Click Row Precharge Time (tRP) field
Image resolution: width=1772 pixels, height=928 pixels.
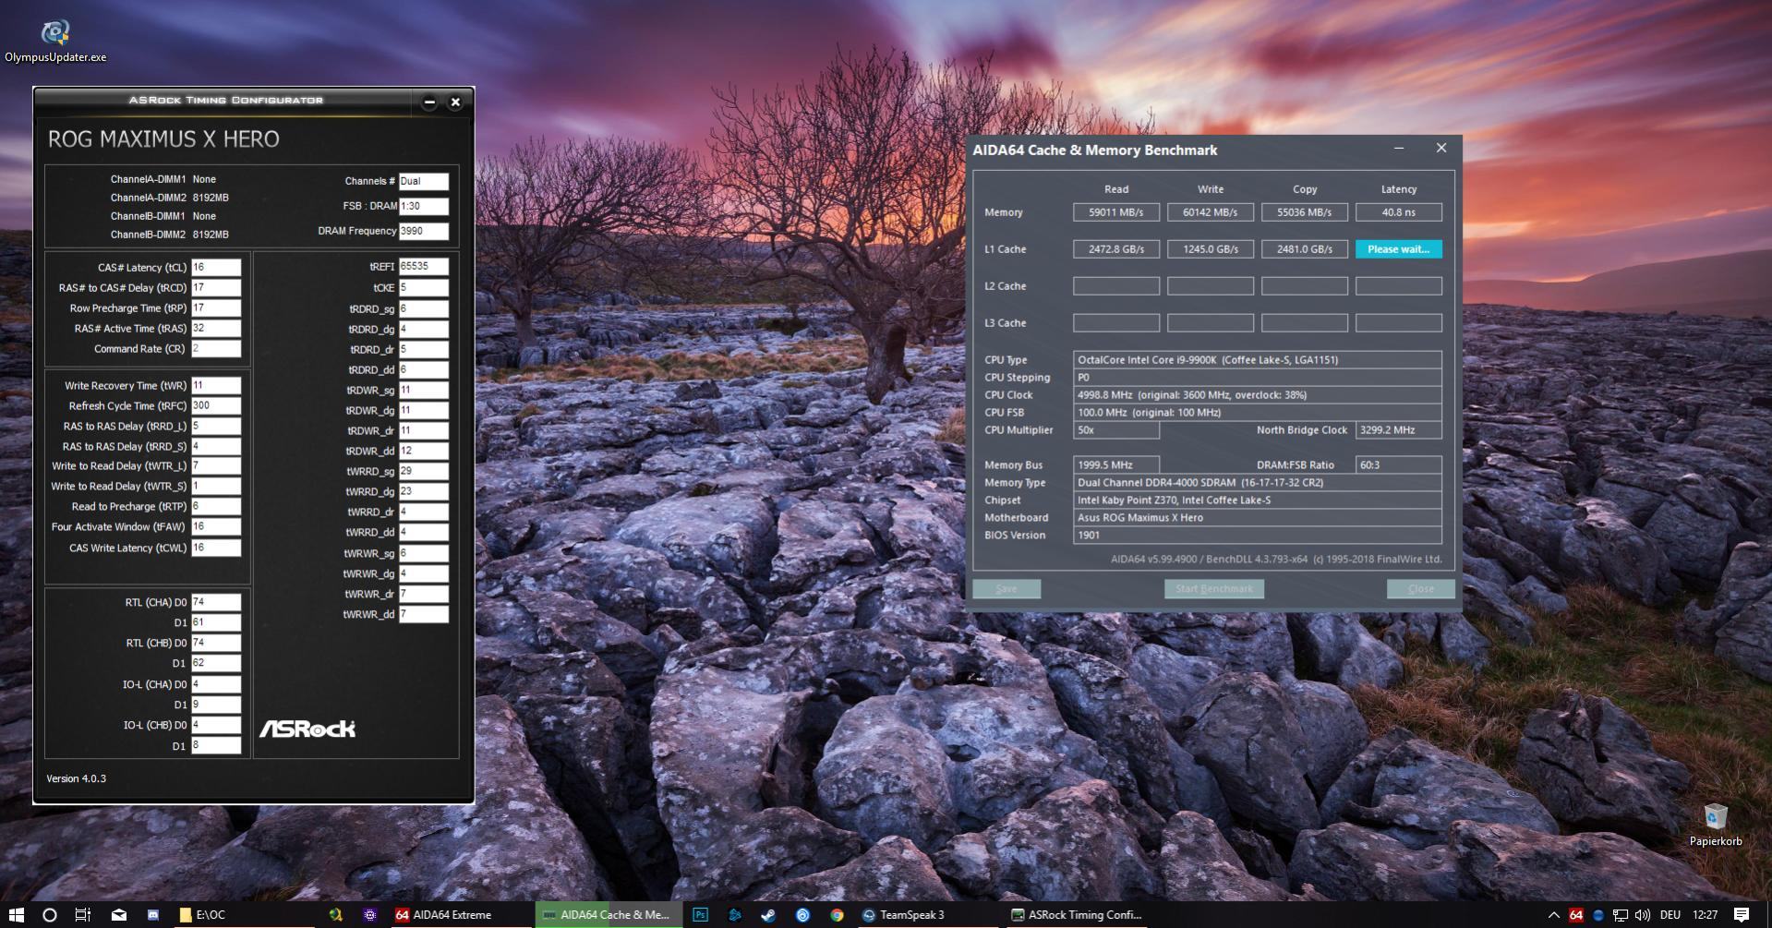click(x=216, y=307)
